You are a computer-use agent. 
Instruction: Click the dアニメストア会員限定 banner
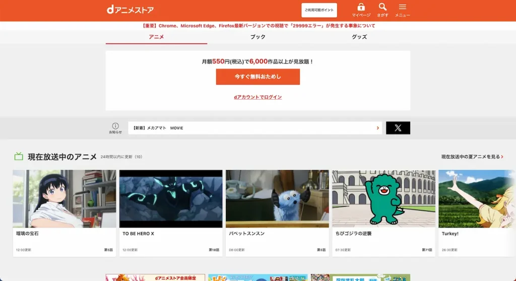(155, 277)
